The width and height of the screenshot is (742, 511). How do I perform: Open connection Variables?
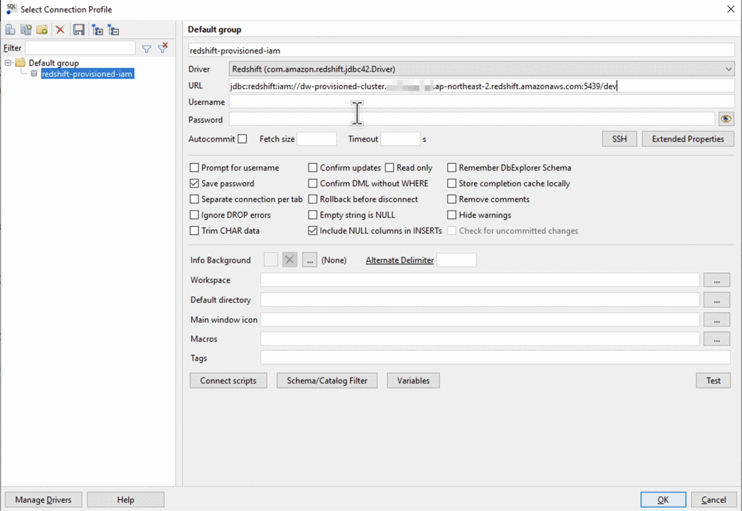[413, 381]
